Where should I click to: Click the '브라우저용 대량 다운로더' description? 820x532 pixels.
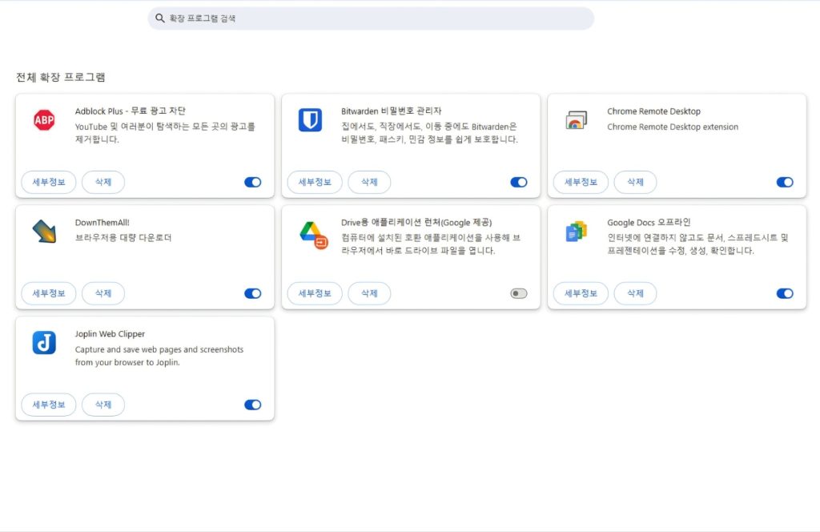(123, 237)
